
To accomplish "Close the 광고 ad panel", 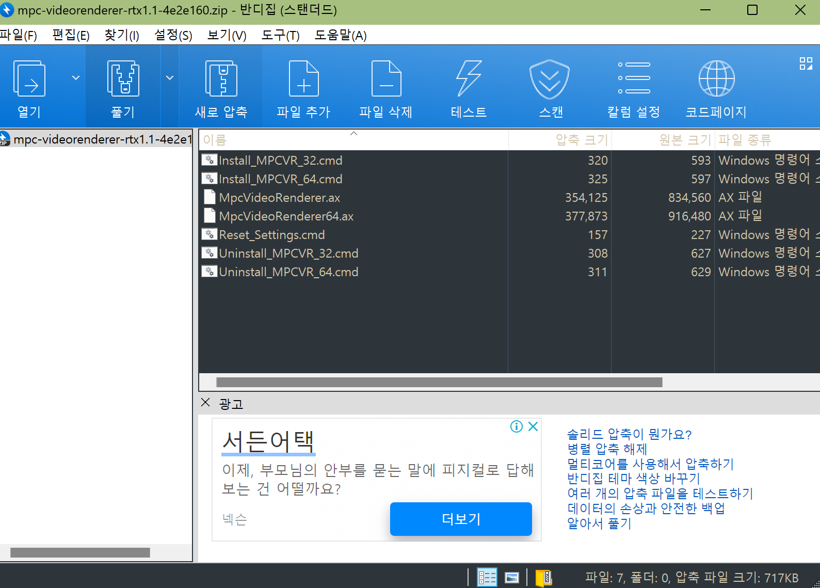I will [205, 402].
